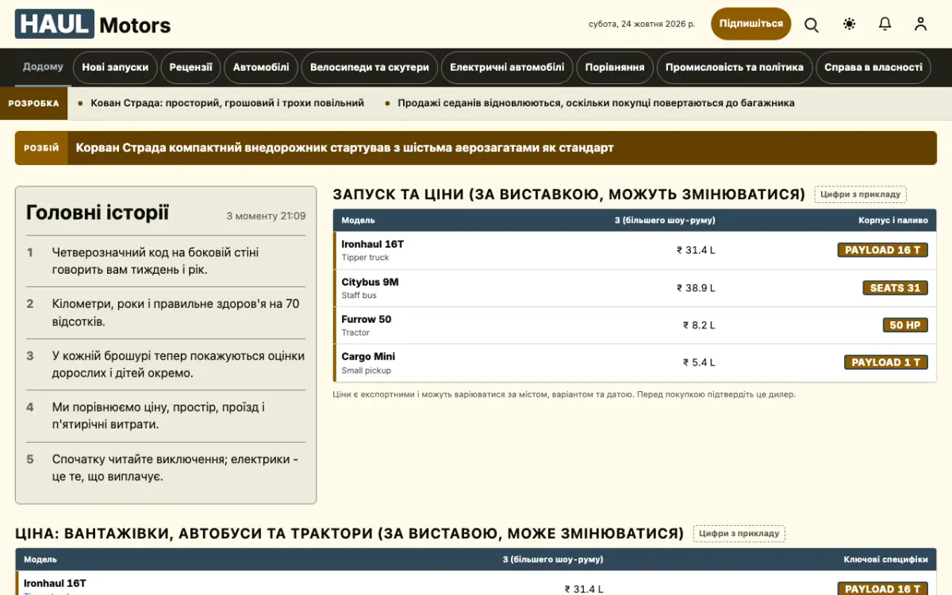Navigate to Електричні автомобілі
Image resolution: width=952 pixels, height=595 pixels.
coord(507,67)
